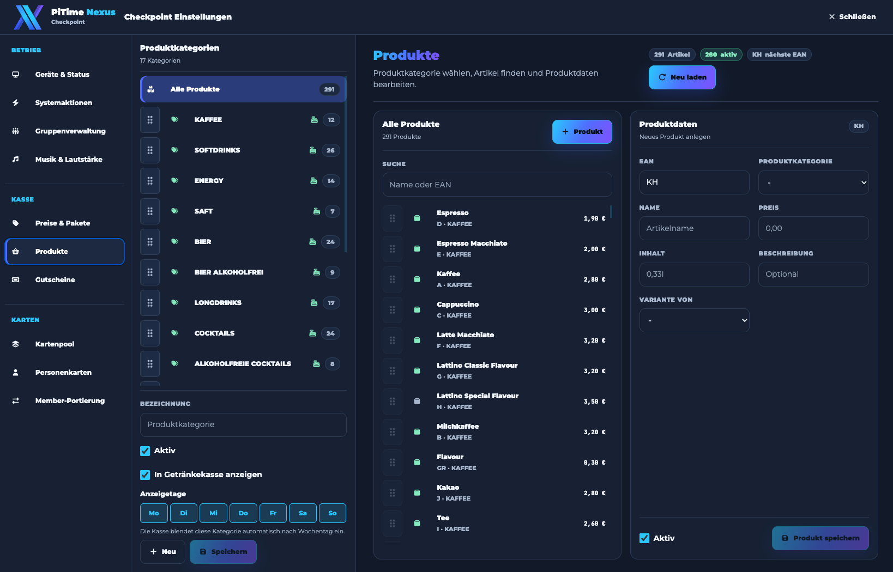
Task: Navigate to Kartenpool
Action: point(65,344)
